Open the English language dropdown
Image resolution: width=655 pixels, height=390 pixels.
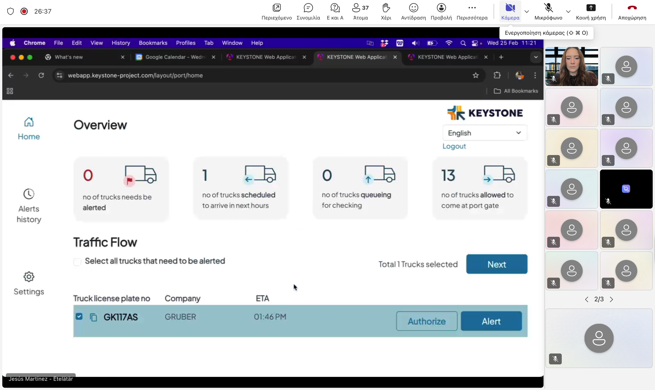click(484, 133)
